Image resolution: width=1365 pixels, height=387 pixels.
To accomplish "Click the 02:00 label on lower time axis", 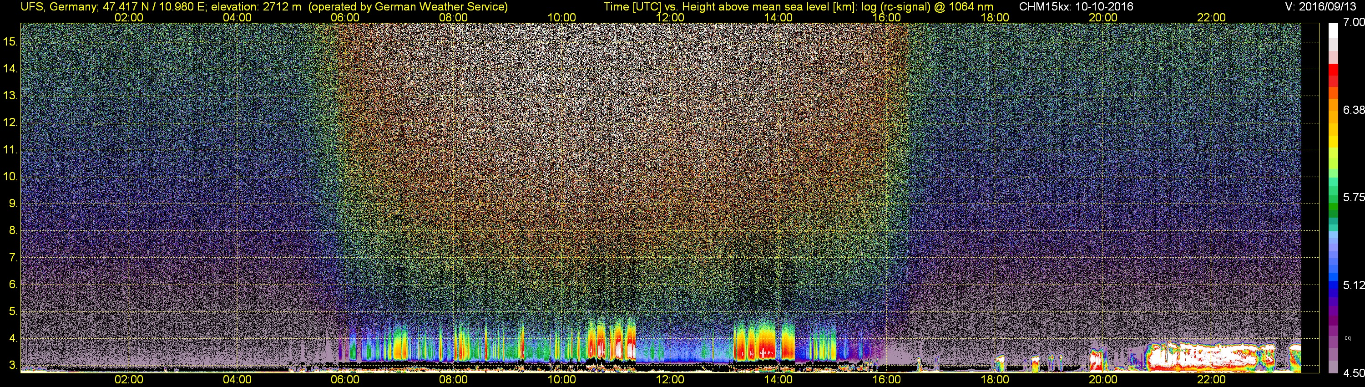I will [x=129, y=380].
